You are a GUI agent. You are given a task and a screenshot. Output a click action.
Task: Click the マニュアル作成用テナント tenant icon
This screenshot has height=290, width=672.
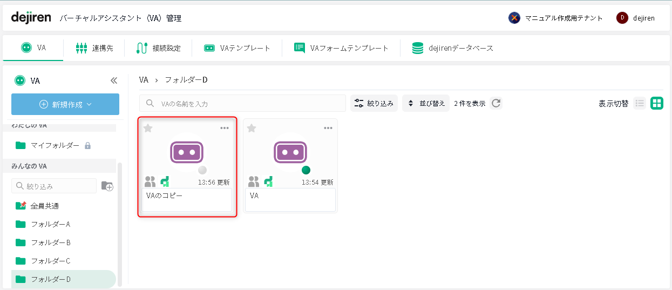[514, 18]
